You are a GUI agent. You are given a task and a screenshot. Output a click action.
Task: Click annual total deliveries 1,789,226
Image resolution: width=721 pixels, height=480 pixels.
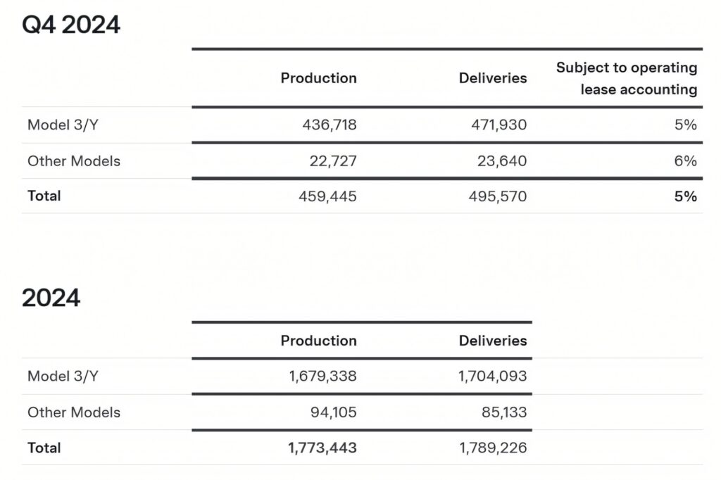493,448
